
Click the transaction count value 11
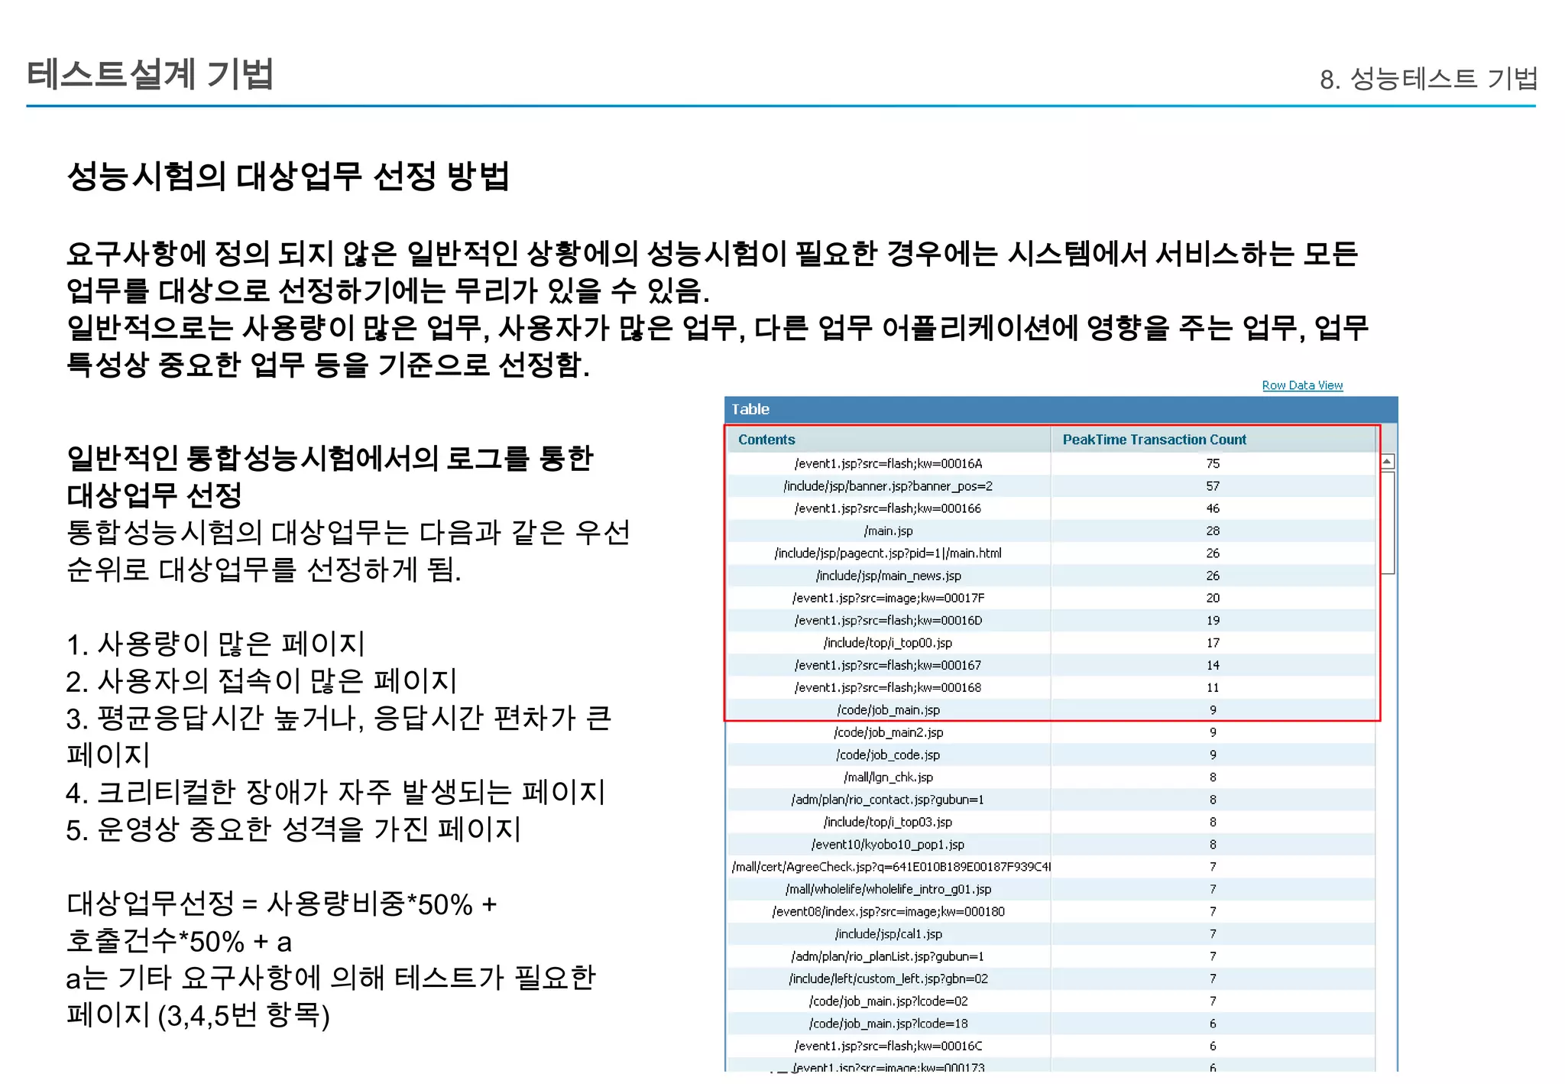[1213, 687]
